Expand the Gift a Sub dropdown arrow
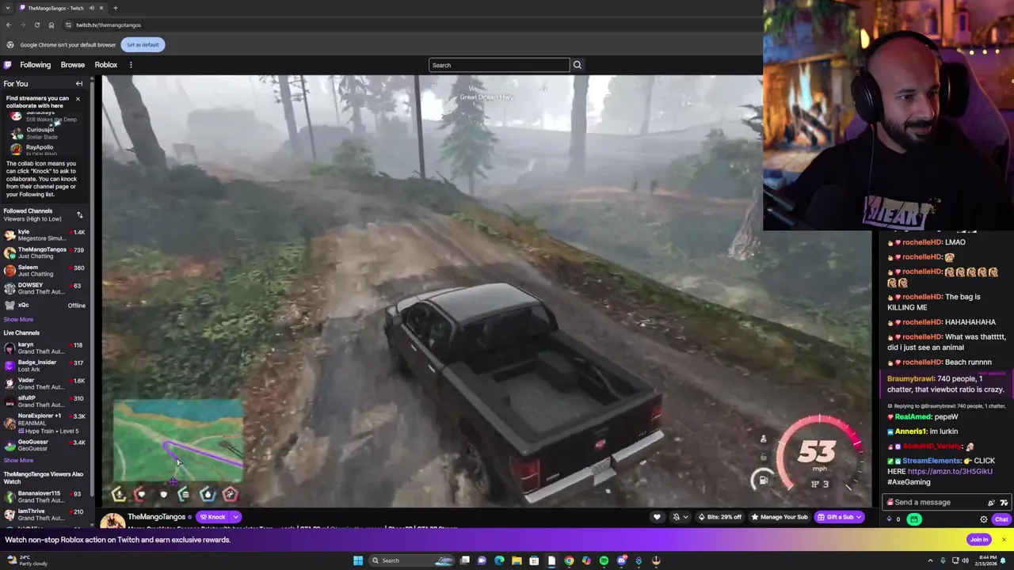This screenshot has height=570, width=1014. tap(859, 517)
